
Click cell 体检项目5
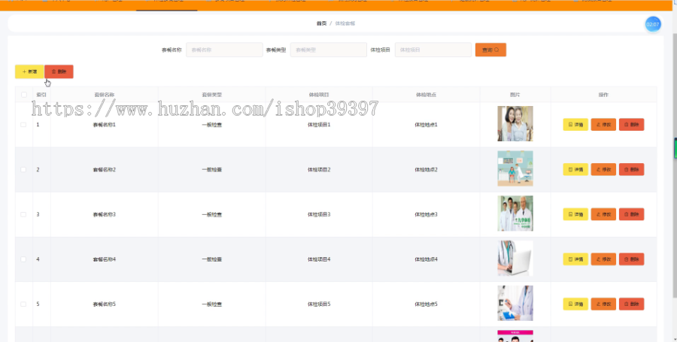(319, 304)
